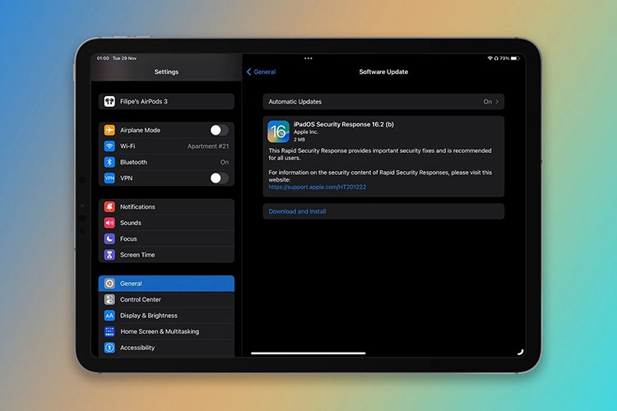Open the Automatic Updates row
This screenshot has height=411, width=617.
383,101
